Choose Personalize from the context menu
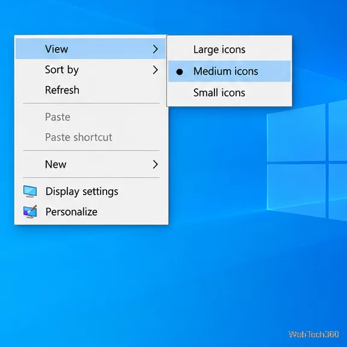This screenshot has height=347, width=347. tap(90, 212)
